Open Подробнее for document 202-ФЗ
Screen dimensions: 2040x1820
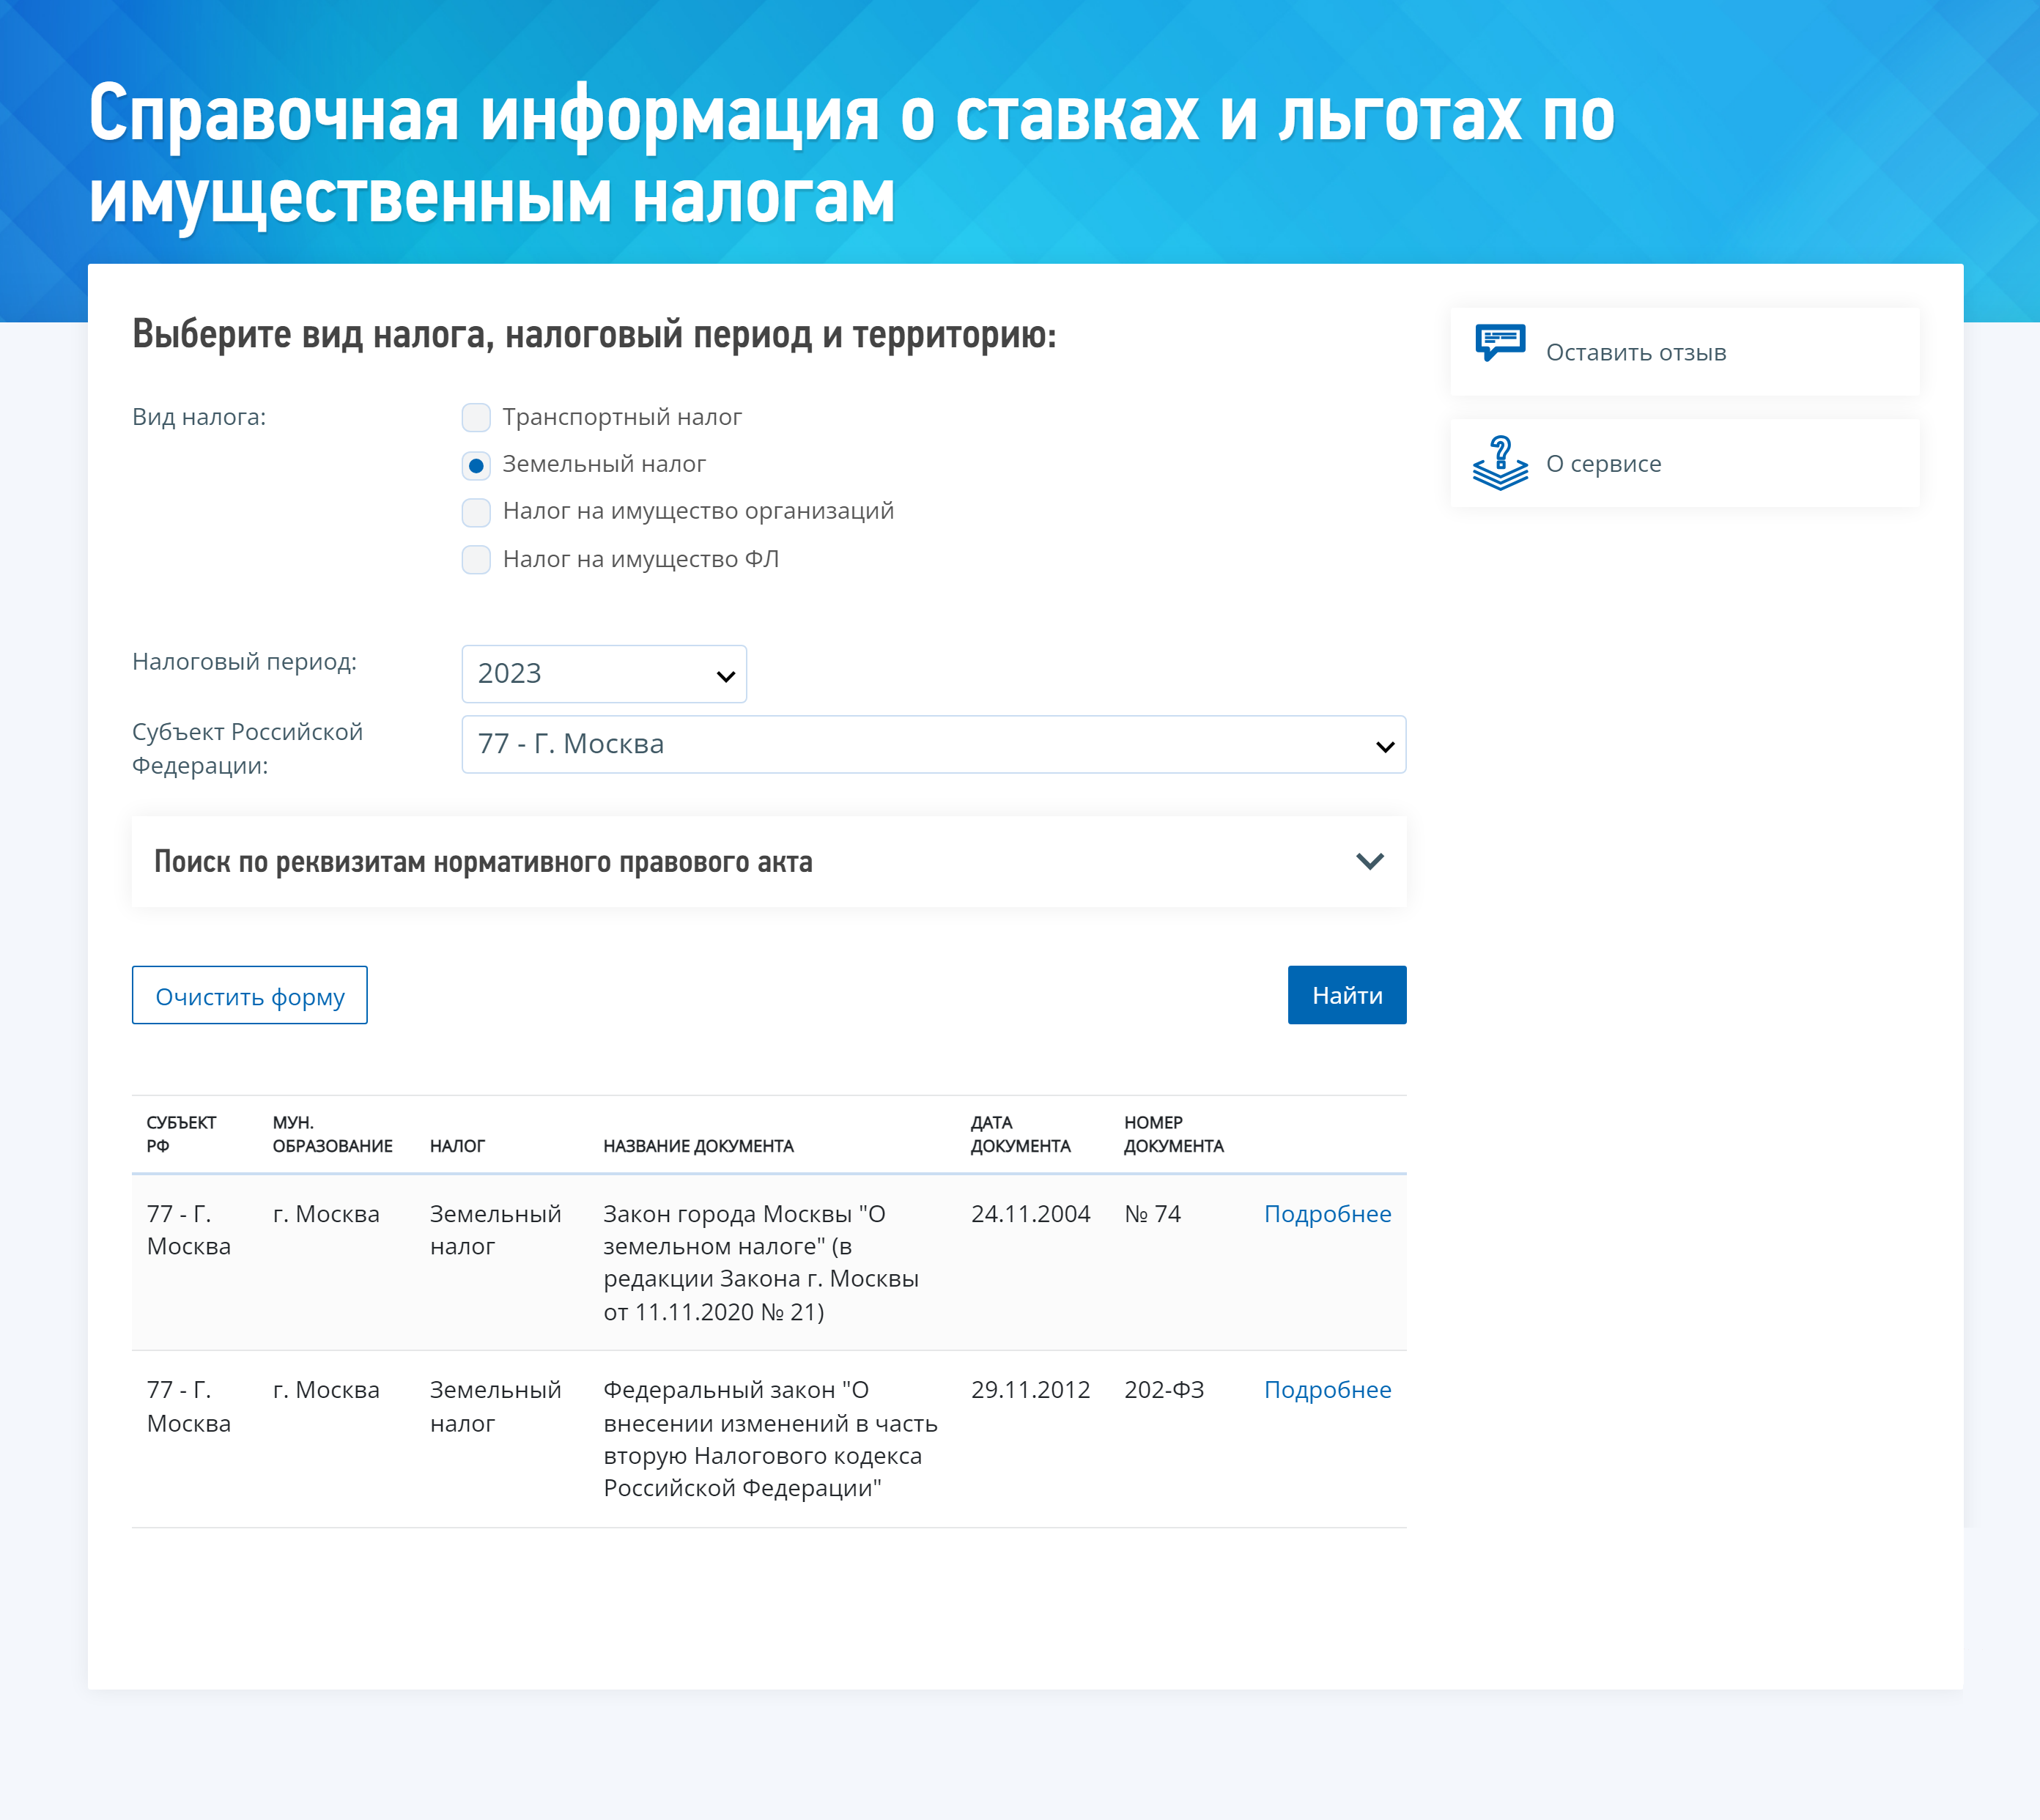point(1327,1390)
